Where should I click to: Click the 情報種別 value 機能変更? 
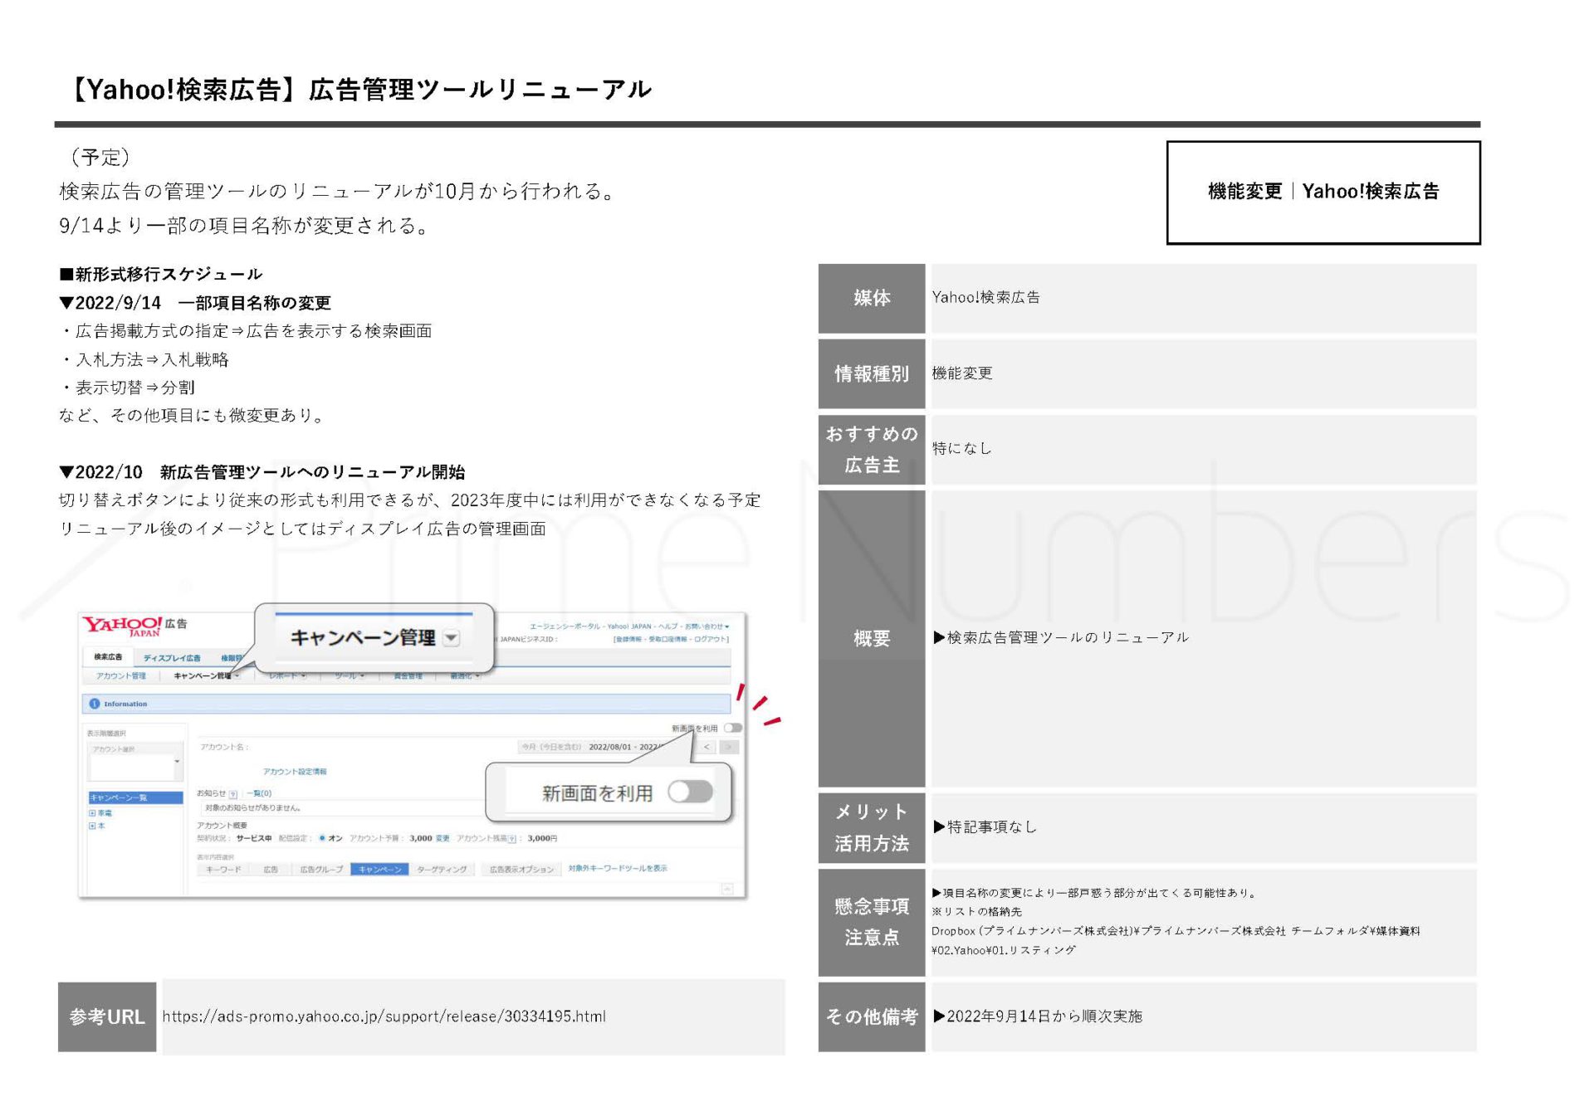(x=962, y=373)
